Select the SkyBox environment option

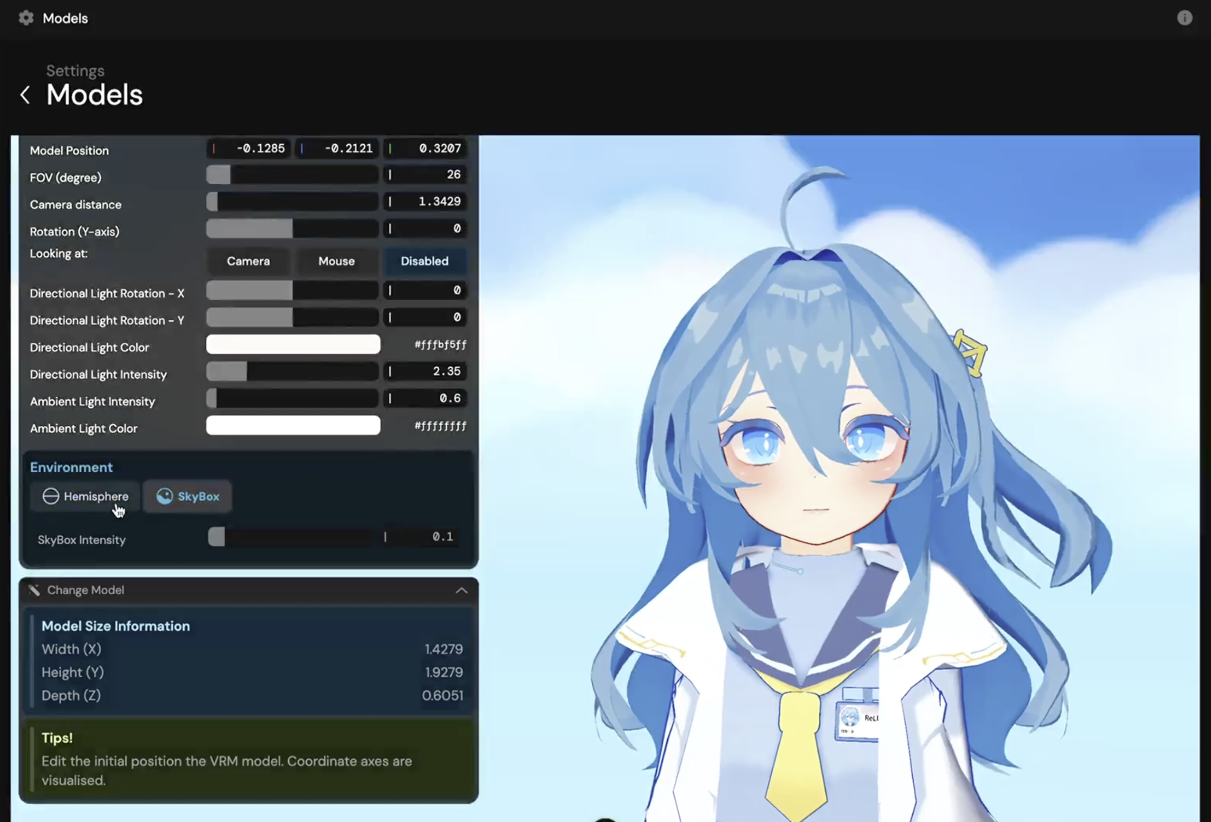pyautogui.click(x=187, y=496)
